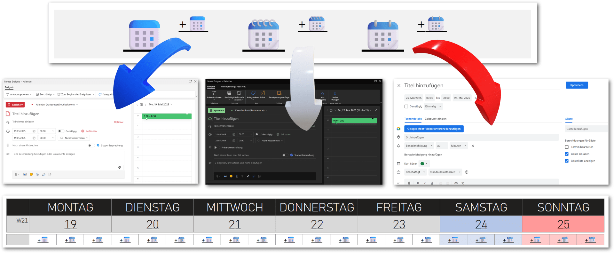Click the blue Speichern button in Google Calendar

pyautogui.click(x=577, y=85)
